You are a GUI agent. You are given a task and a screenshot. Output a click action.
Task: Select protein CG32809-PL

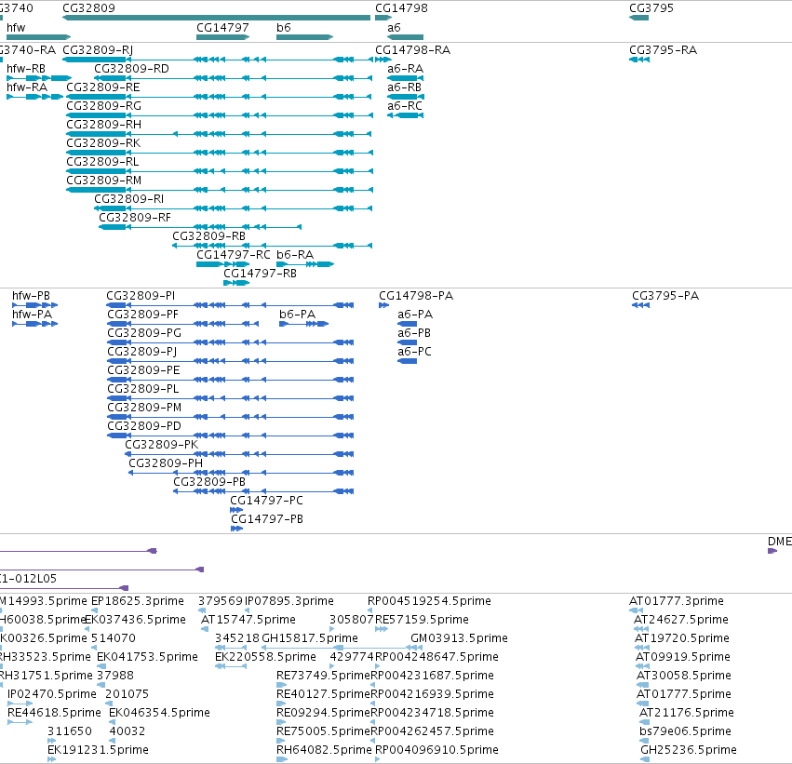point(230,398)
